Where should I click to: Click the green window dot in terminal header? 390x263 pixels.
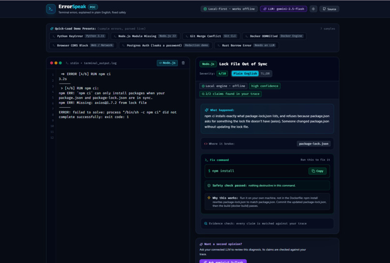click(60, 63)
